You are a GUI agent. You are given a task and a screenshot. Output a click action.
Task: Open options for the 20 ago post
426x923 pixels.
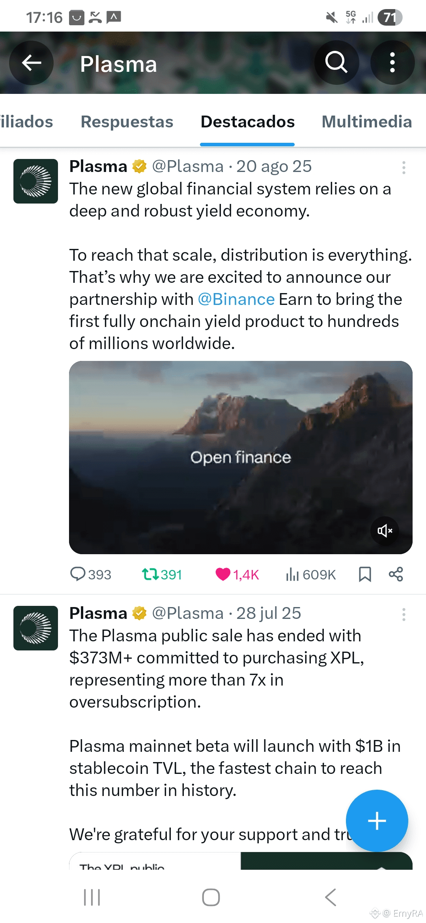404,168
